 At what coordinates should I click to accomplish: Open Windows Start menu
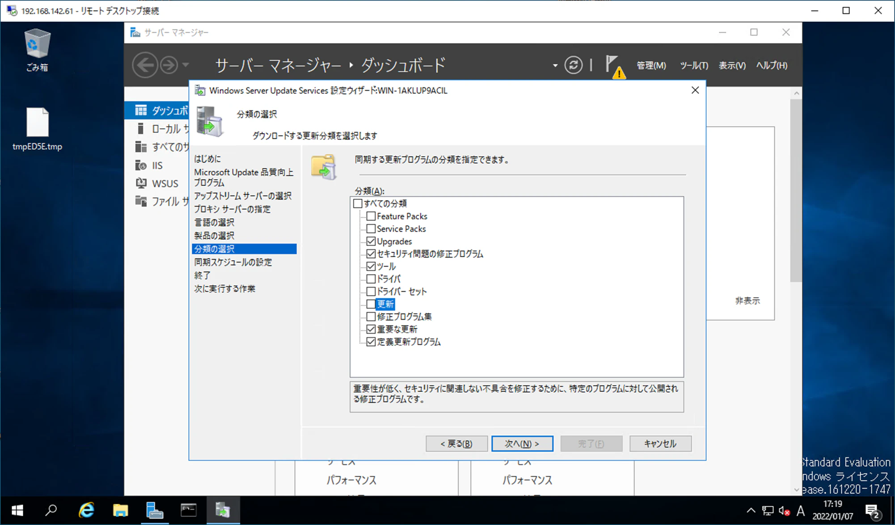point(17,510)
